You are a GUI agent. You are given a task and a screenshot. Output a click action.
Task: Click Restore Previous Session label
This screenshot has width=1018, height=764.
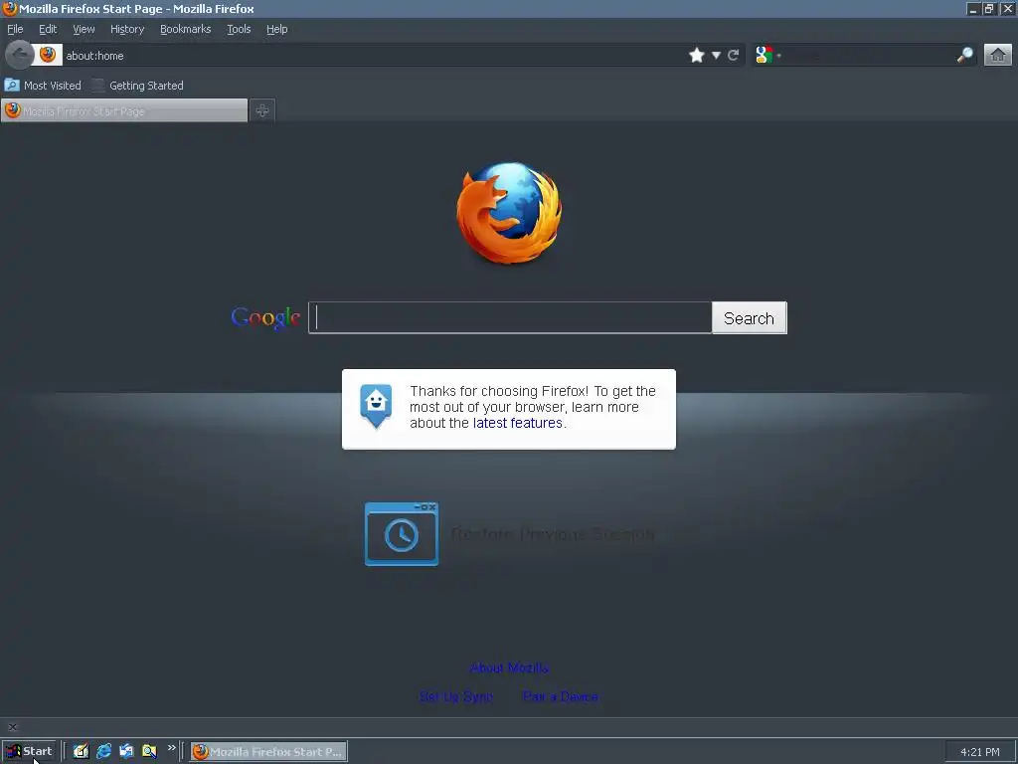tap(553, 534)
